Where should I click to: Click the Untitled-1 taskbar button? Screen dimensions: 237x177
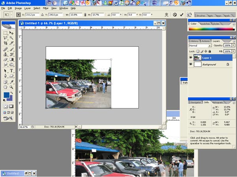(x=13, y=173)
